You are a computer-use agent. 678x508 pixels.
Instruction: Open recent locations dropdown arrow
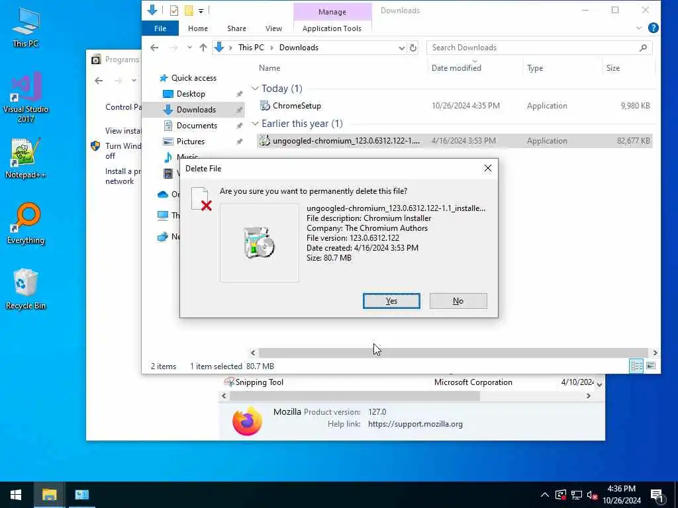[x=189, y=48]
